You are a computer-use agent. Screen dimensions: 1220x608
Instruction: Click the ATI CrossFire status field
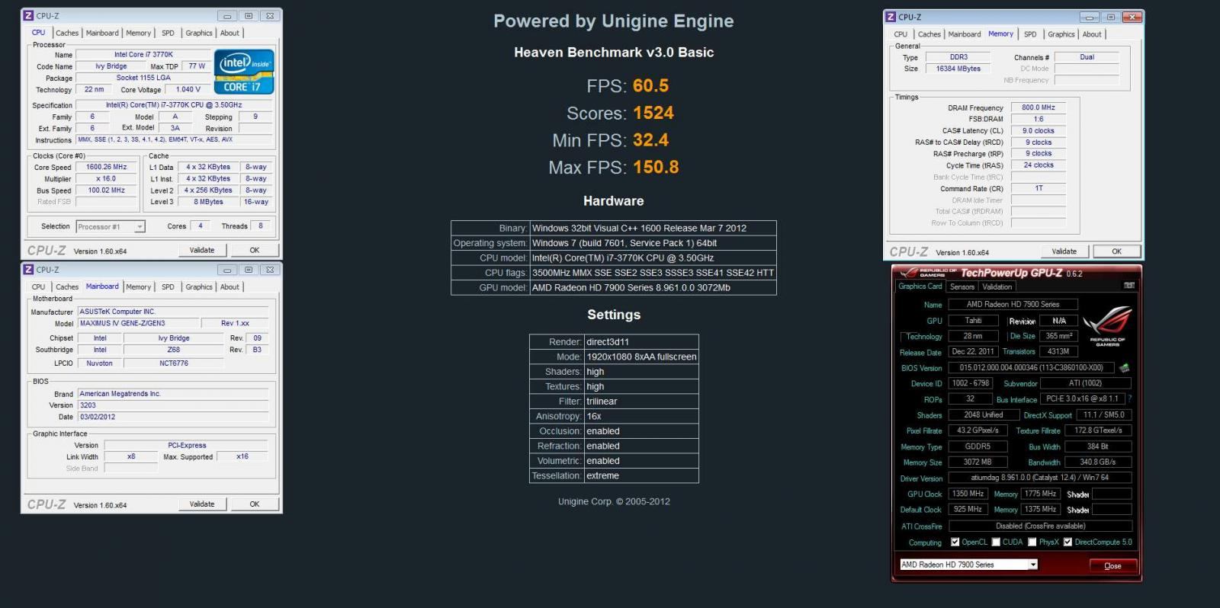[x=1040, y=526]
